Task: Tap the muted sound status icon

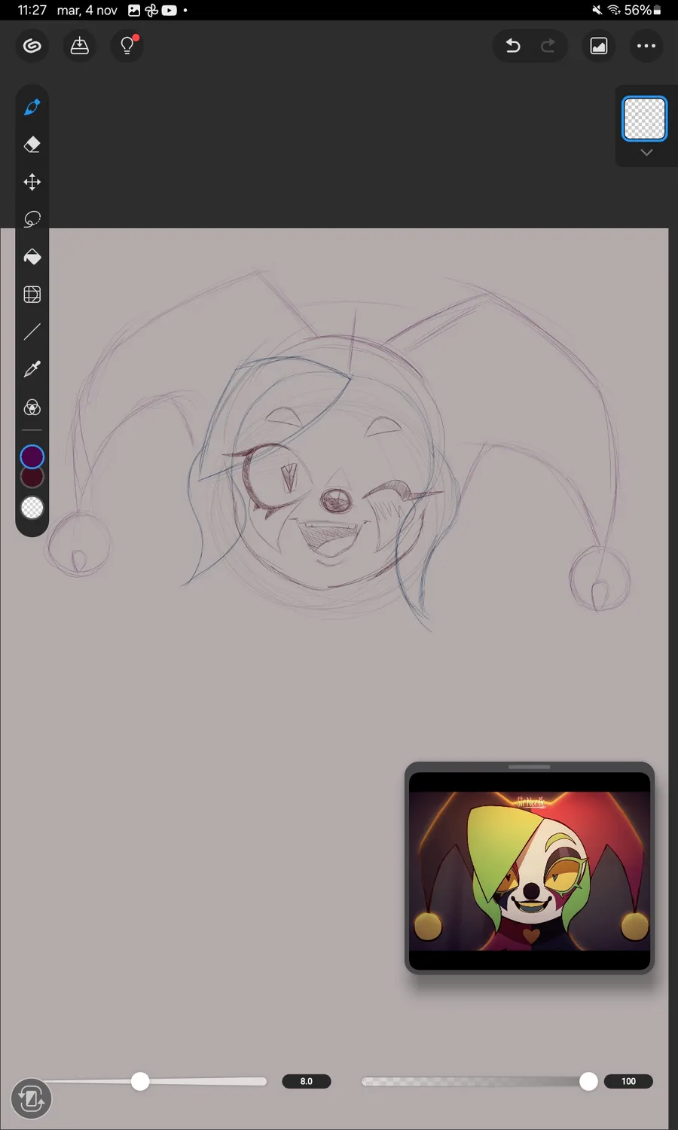Action: 597,10
